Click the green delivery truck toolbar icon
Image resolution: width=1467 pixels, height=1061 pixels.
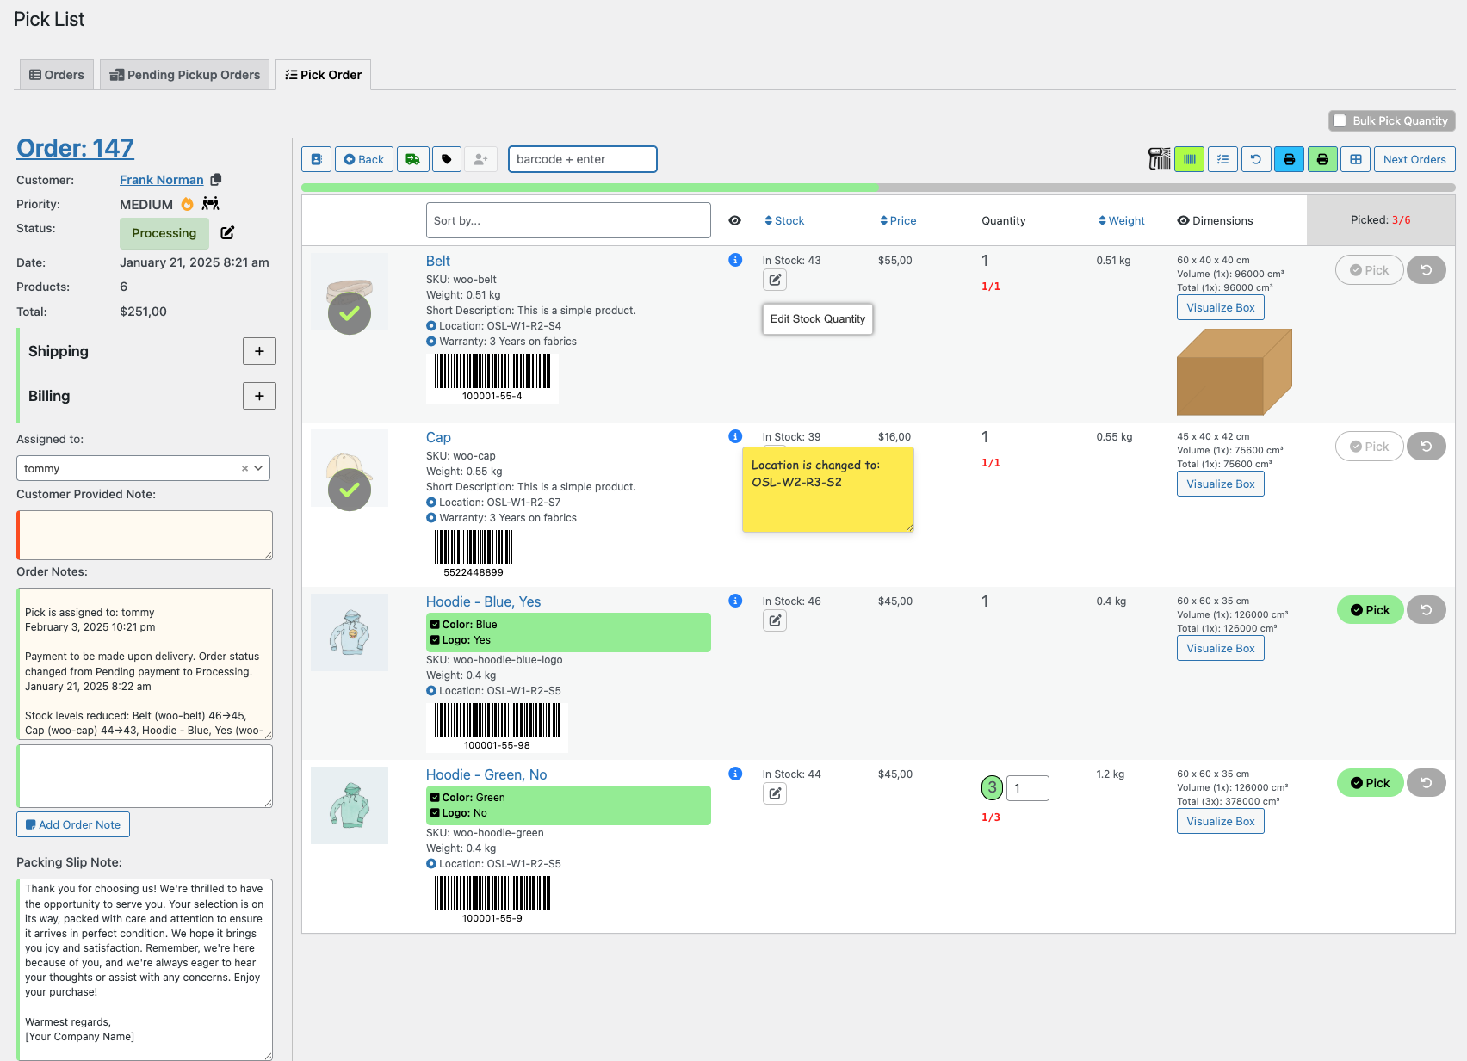click(413, 159)
